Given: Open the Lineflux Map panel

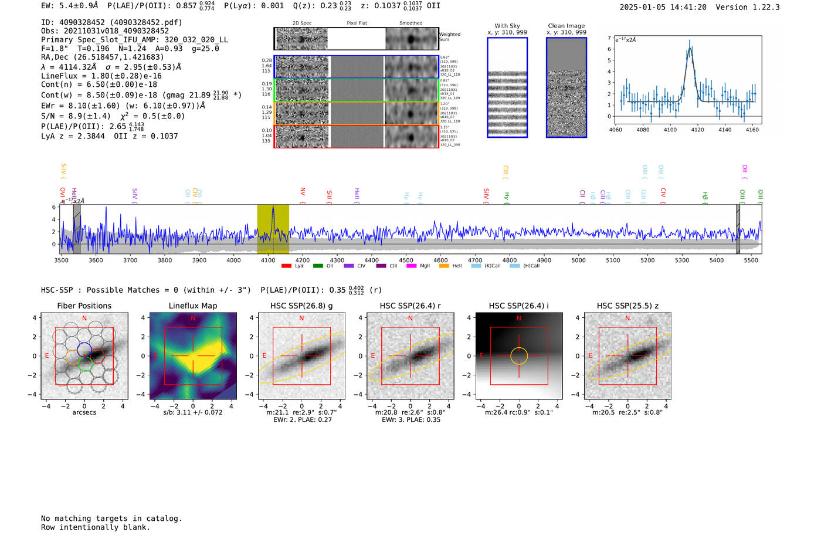Looking at the screenshot, I should [x=193, y=356].
